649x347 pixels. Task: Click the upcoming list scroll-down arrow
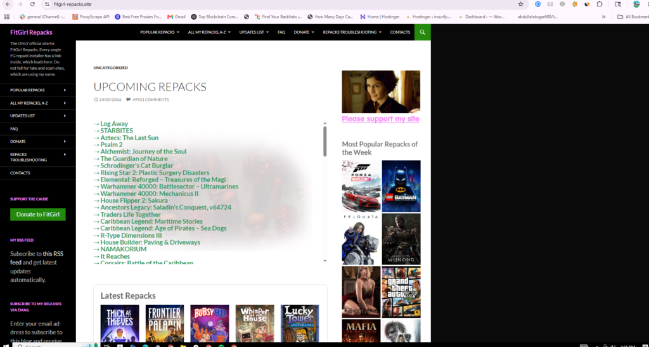(x=325, y=261)
